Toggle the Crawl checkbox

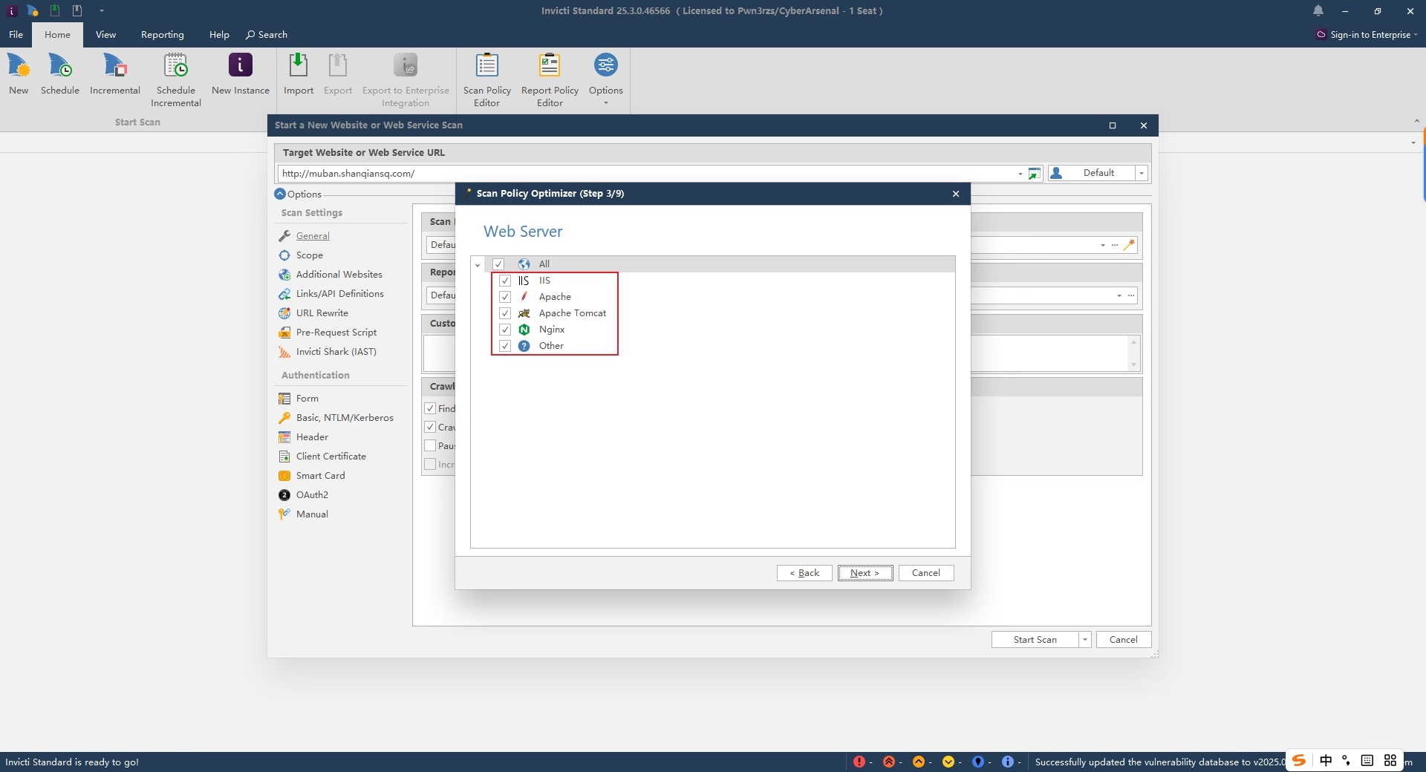tap(430, 427)
